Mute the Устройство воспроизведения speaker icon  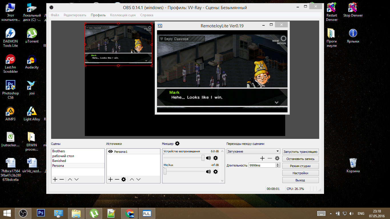tap(208, 158)
